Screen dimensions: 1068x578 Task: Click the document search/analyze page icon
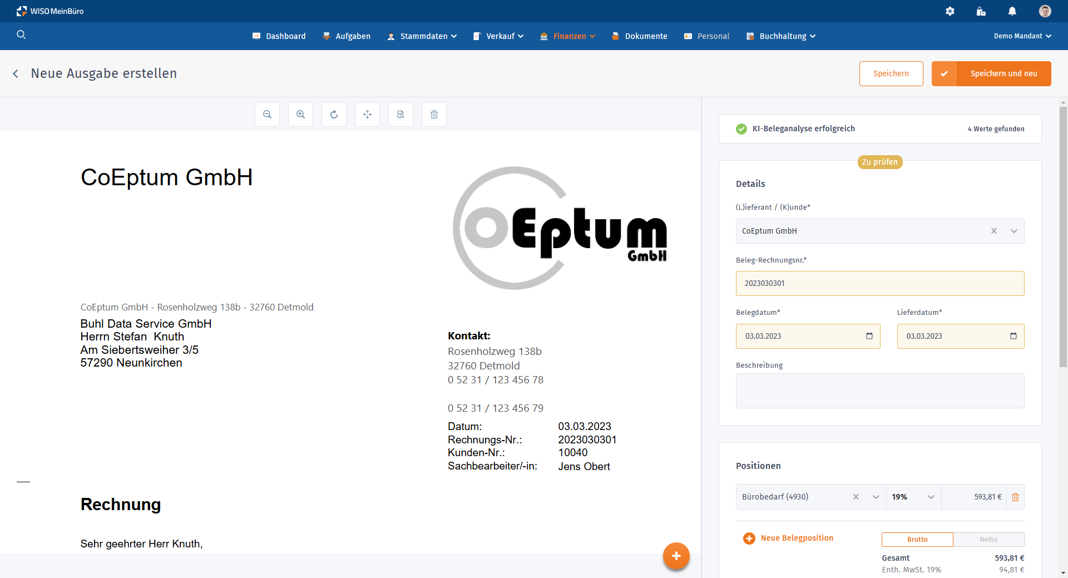pos(401,115)
